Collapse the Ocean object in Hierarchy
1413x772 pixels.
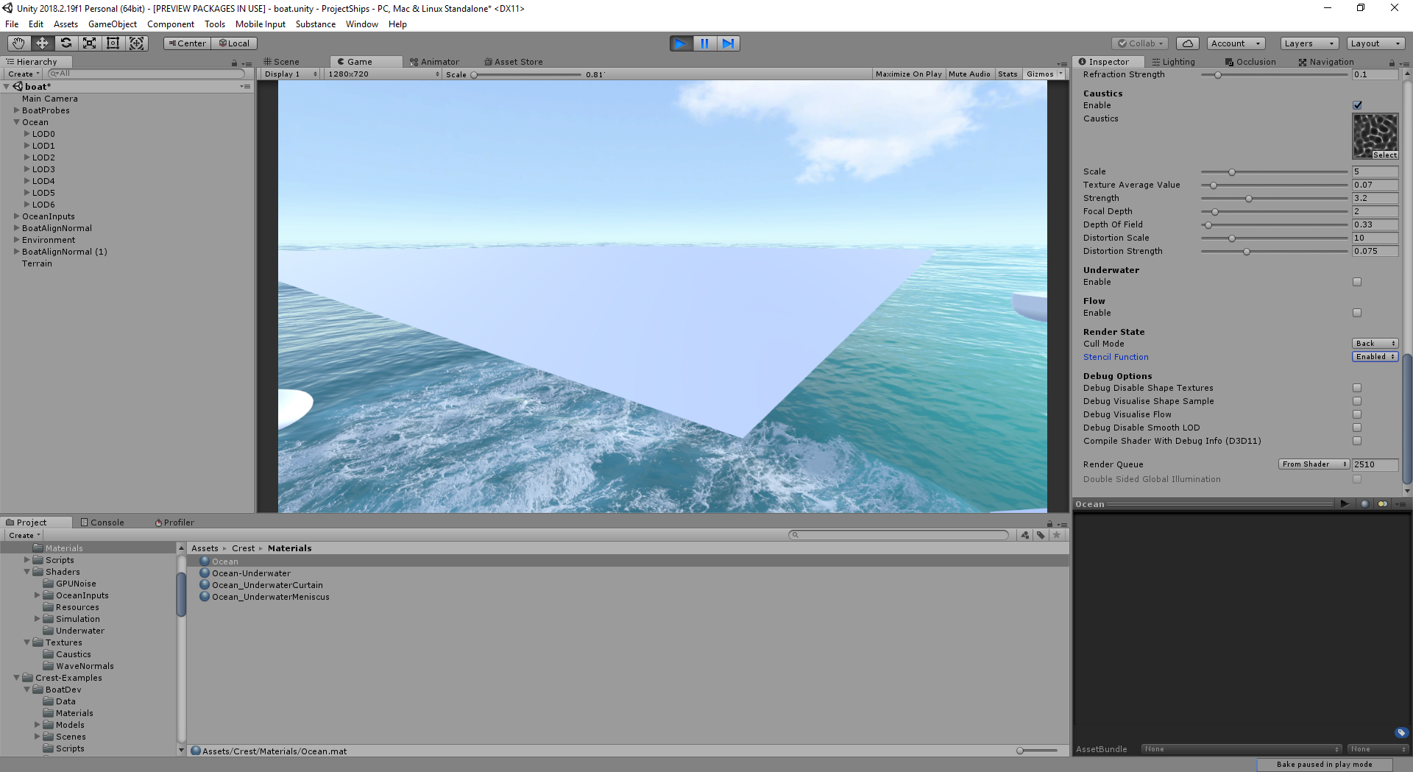click(16, 122)
